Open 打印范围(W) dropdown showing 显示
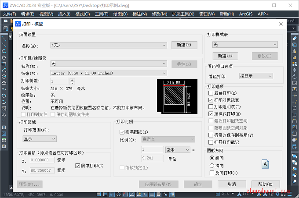Viewport: 299px width, 198px height. [40, 139]
